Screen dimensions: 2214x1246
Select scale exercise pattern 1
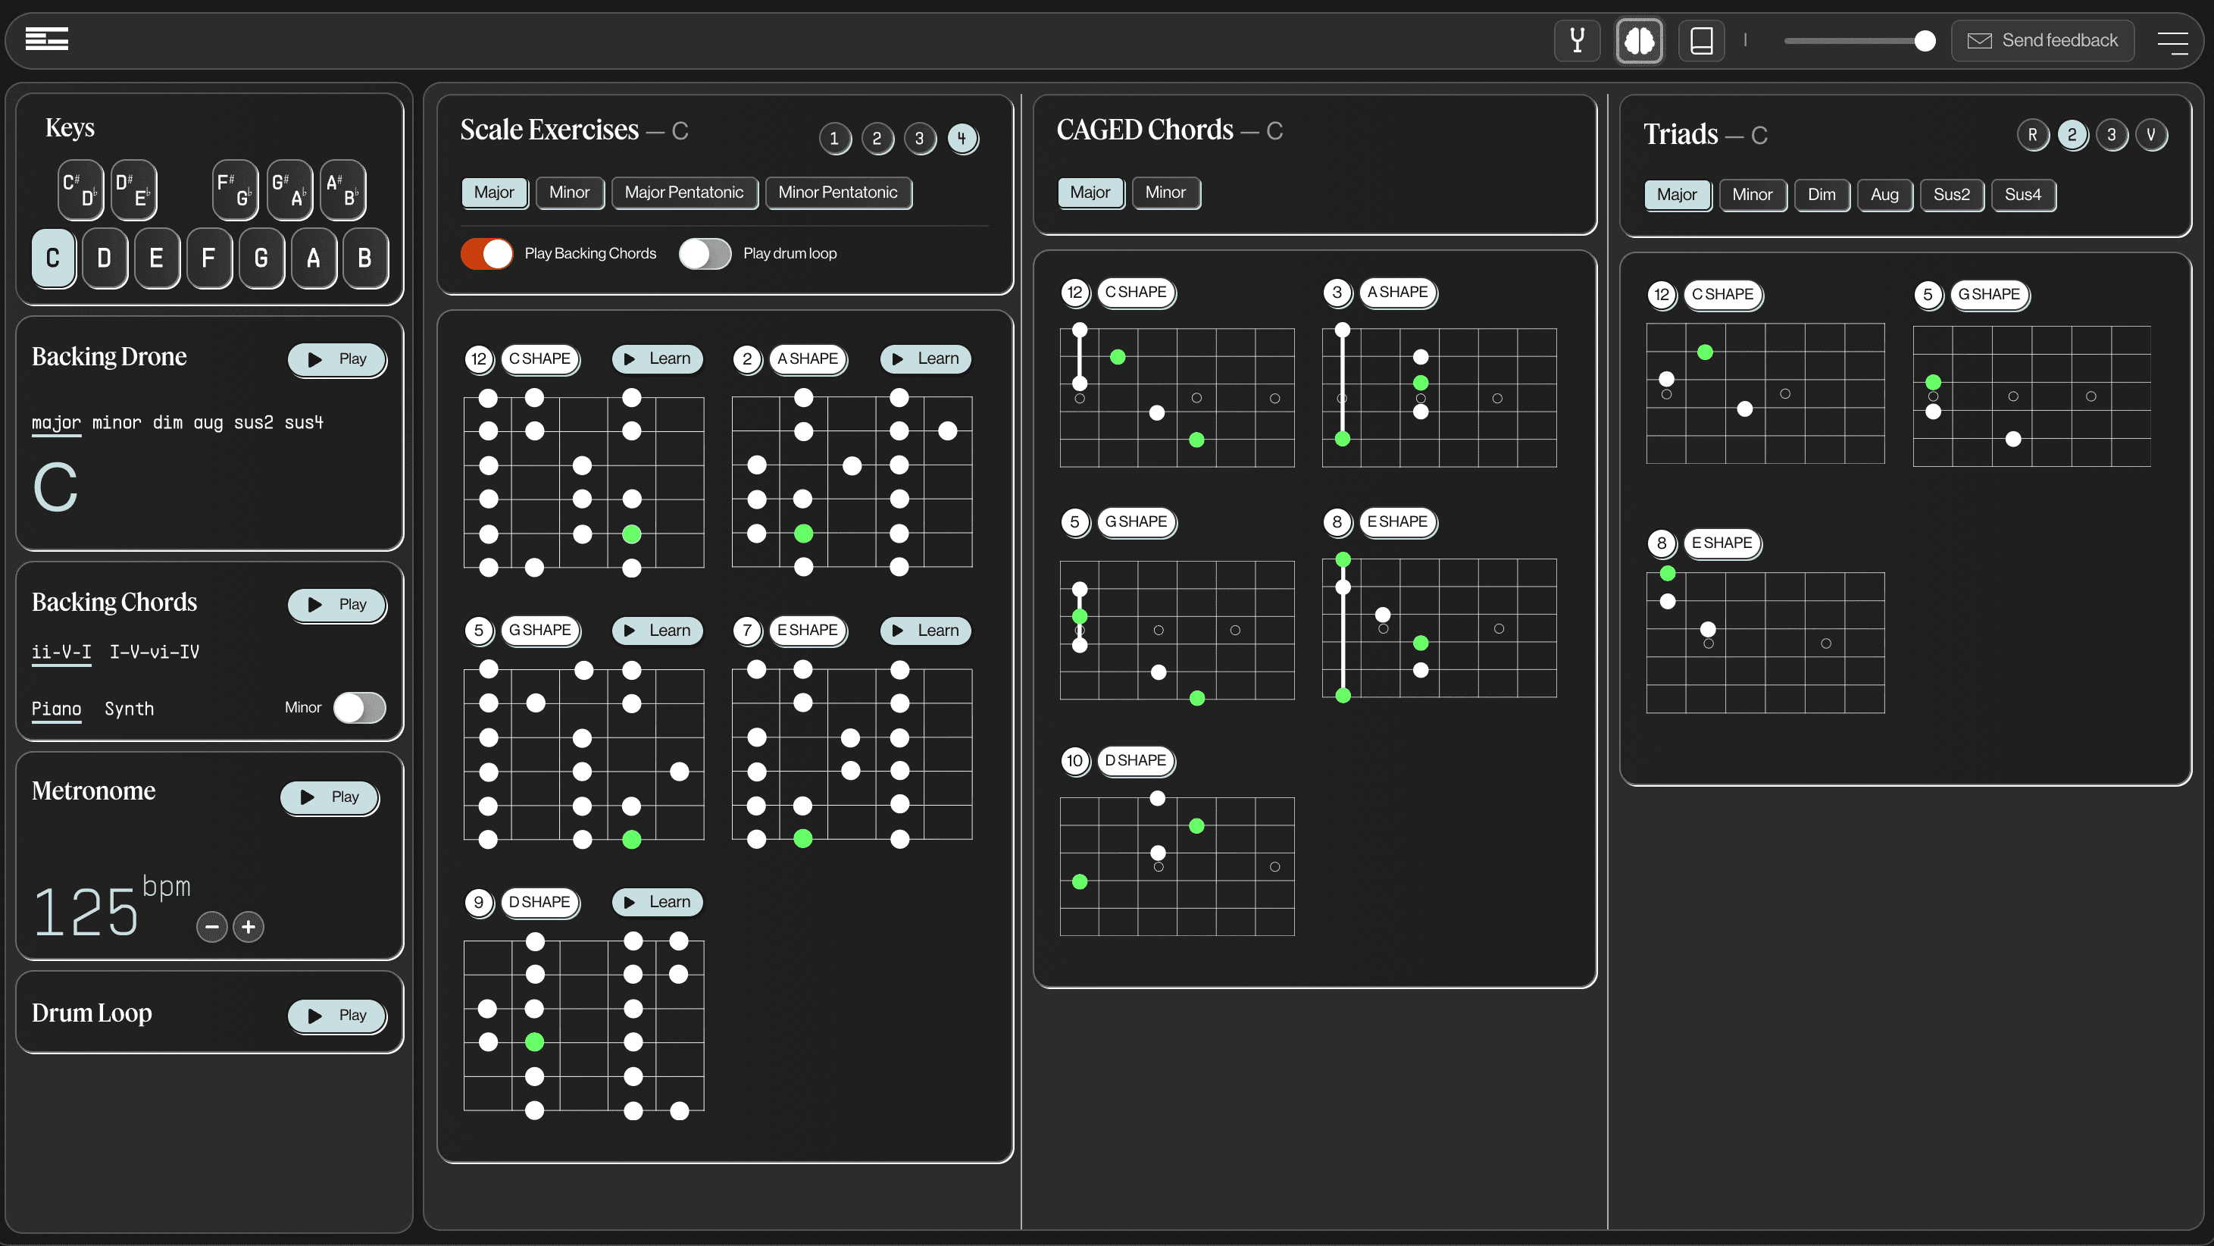pyautogui.click(x=834, y=139)
